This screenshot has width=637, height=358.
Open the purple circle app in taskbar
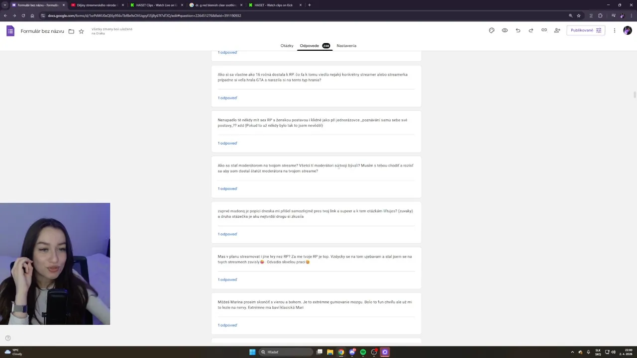[x=385, y=352]
